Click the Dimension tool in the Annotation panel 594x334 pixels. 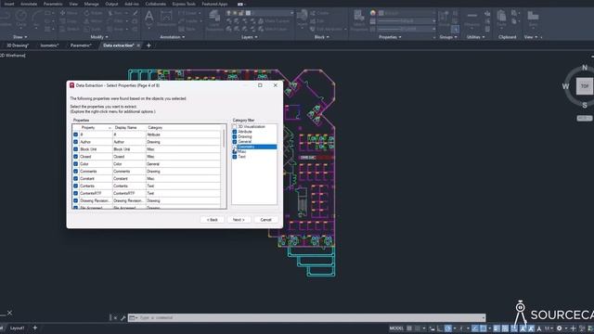point(166,19)
